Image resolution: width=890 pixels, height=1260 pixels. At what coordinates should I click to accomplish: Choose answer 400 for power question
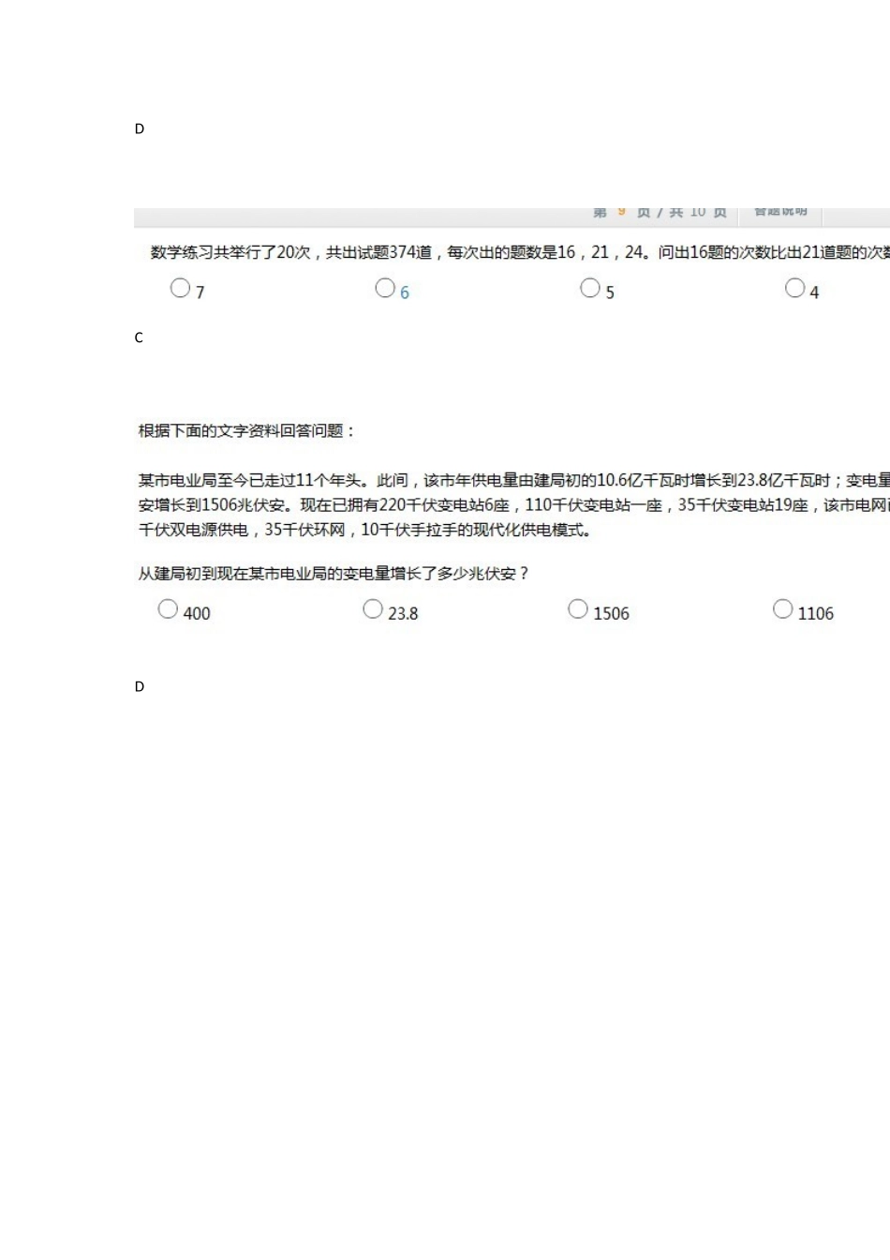pyautogui.click(x=168, y=609)
